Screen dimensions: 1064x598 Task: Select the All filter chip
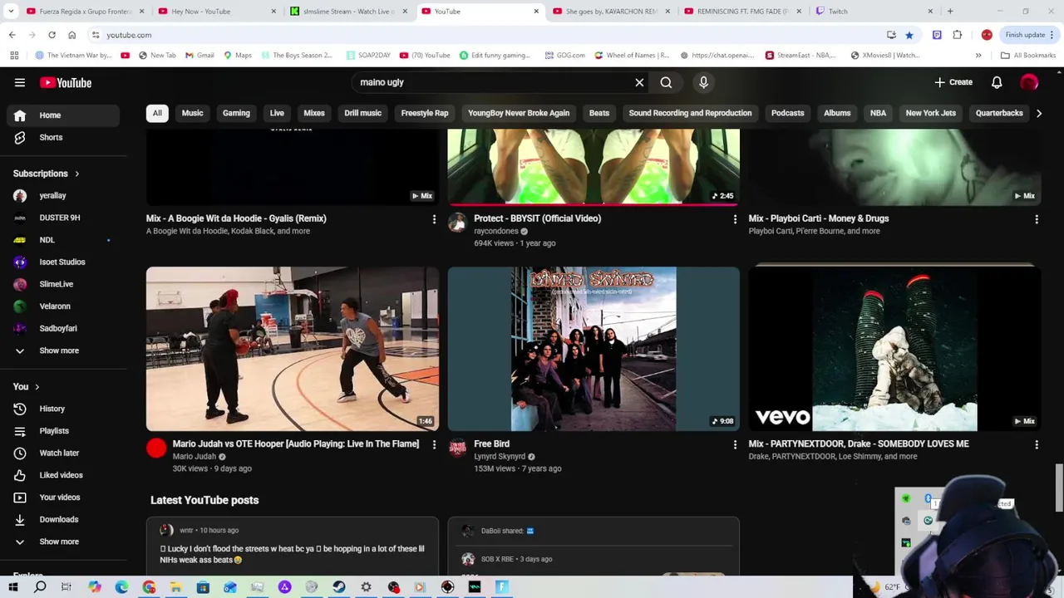coord(157,113)
